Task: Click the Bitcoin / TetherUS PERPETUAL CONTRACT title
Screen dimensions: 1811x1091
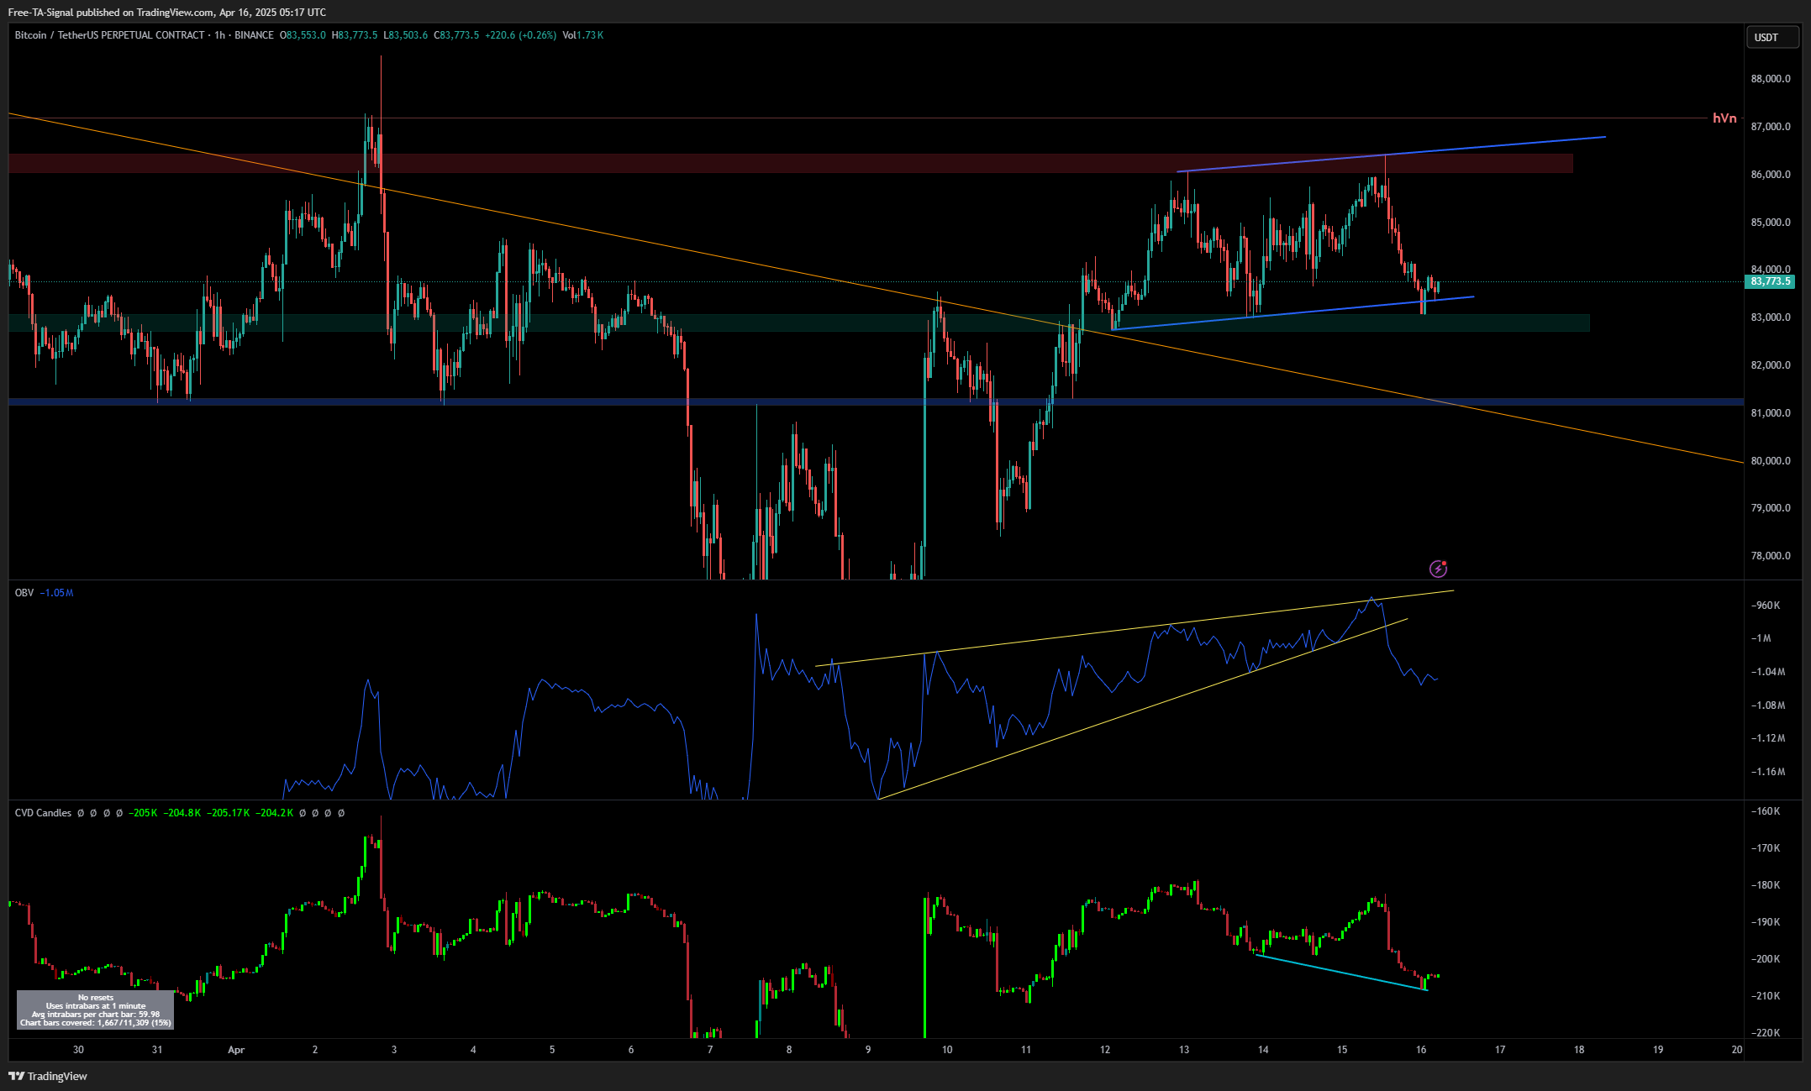Action: pyautogui.click(x=110, y=35)
